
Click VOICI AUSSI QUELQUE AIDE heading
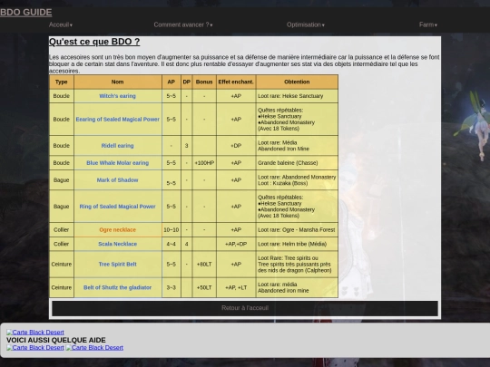pos(56,340)
